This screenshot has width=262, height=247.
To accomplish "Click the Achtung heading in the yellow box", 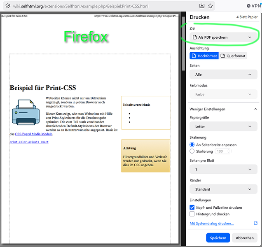I will tap(129, 148).
